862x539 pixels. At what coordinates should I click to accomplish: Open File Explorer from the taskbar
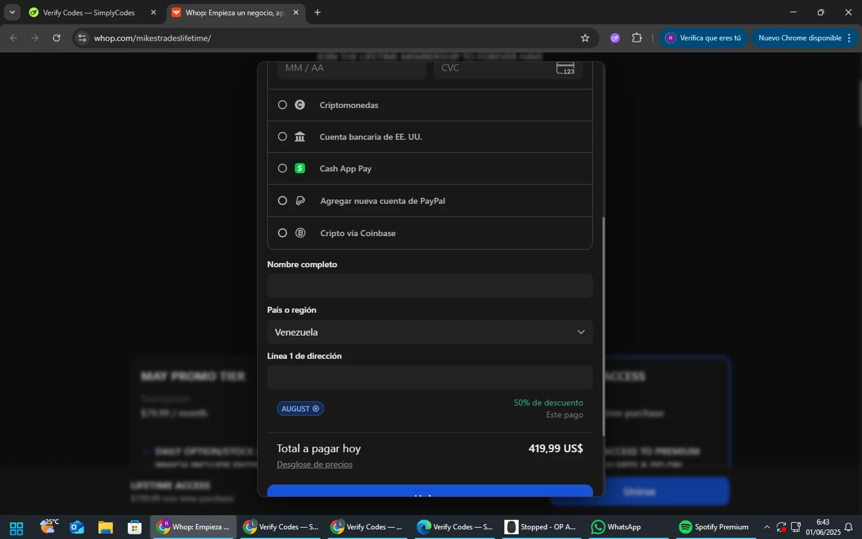click(x=105, y=528)
